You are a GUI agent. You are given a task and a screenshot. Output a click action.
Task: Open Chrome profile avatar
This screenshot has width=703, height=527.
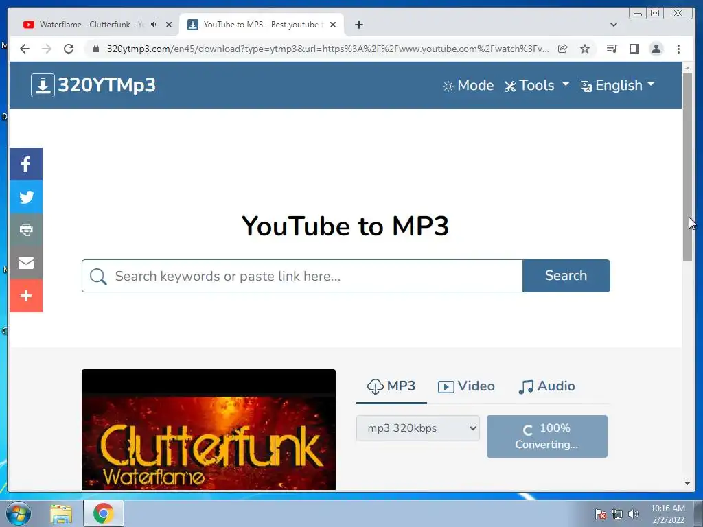point(656,49)
